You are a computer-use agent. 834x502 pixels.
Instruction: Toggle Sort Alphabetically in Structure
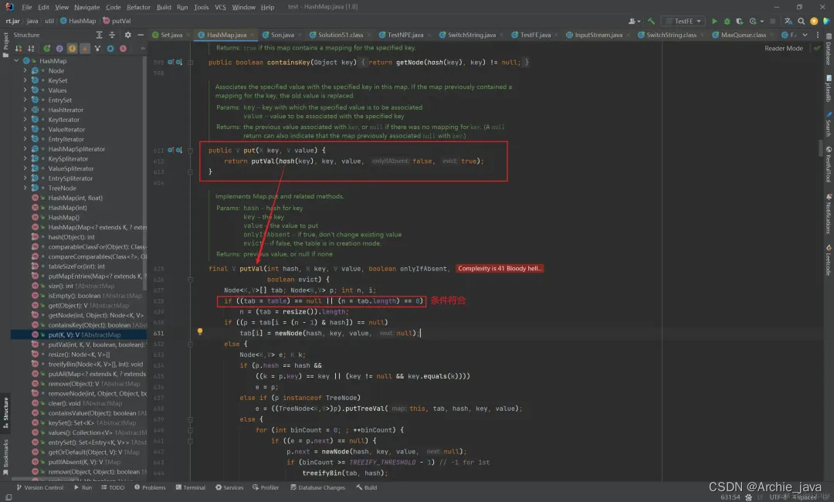(x=31, y=49)
